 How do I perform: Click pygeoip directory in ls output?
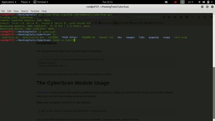(154, 37)
